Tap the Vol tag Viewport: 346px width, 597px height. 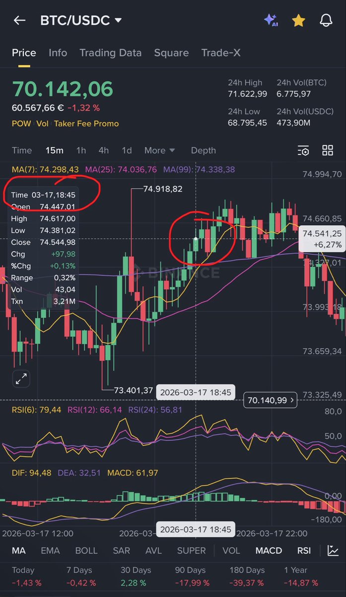[x=43, y=123]
